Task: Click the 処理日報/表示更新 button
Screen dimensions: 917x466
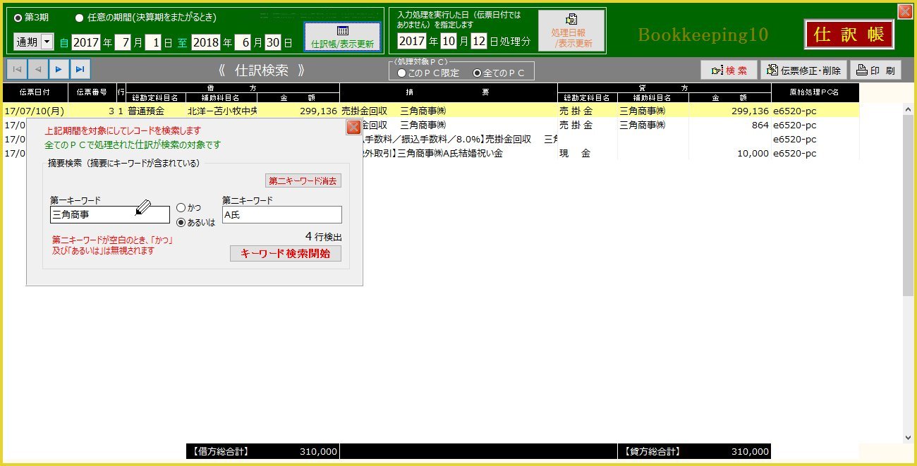Action: [571, 31]
